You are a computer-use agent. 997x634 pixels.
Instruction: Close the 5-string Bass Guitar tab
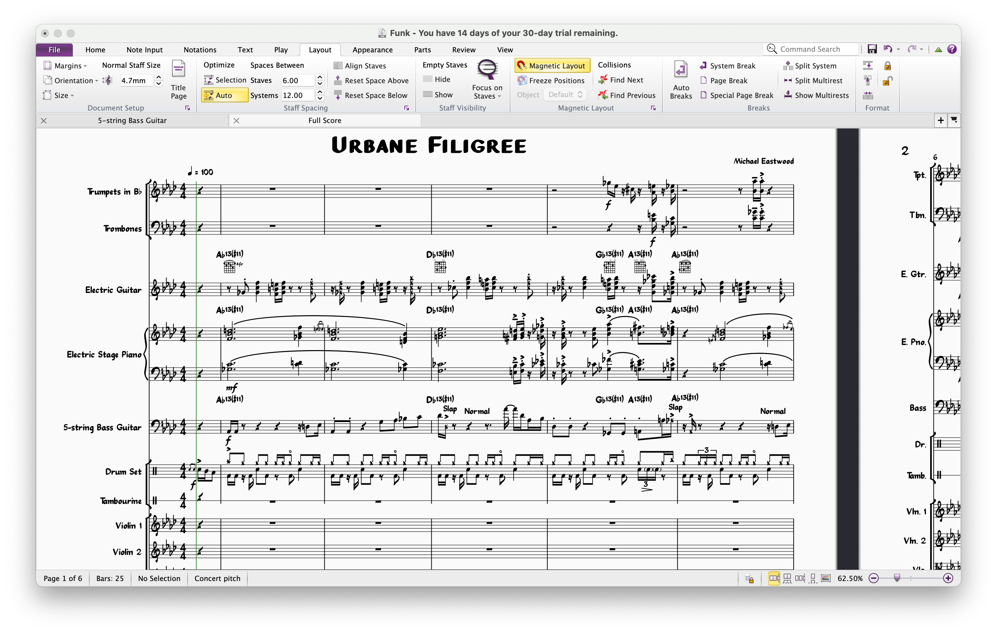click(x=43, y=120)
